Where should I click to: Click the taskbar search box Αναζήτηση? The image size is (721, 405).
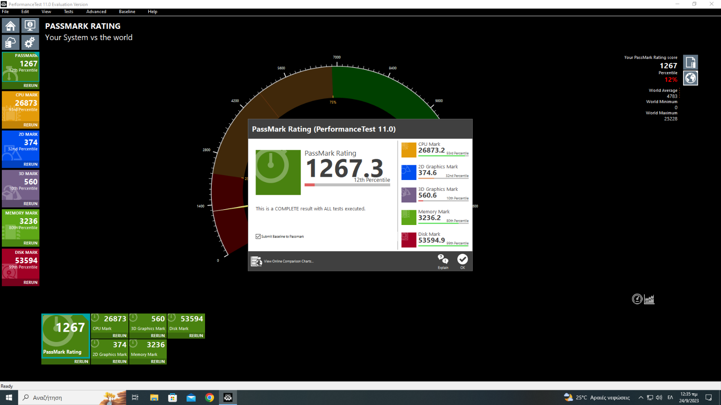pyautogui.click(x=72, y=397)
